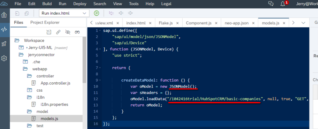Open i18n.properties in the file tree

tap(54, 104)
